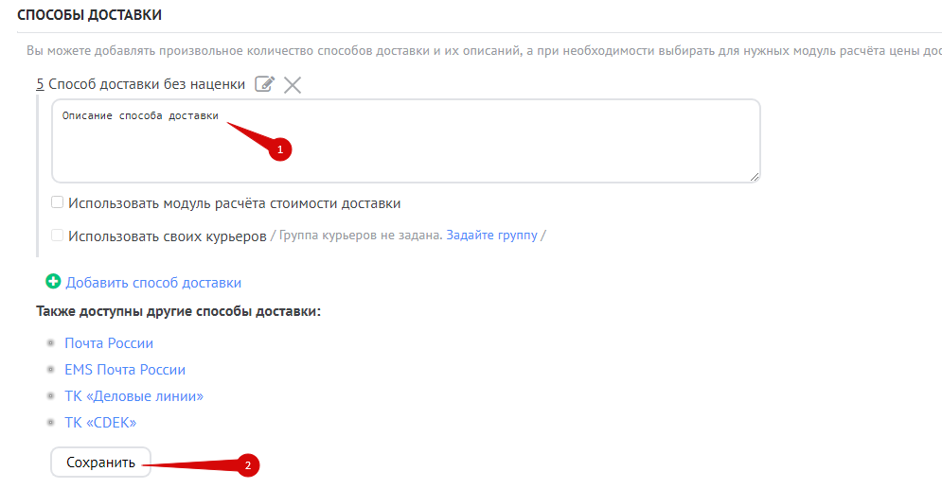Click into the delivery description text area
Screen dimensions: 942x489
[x=405, y=151]
